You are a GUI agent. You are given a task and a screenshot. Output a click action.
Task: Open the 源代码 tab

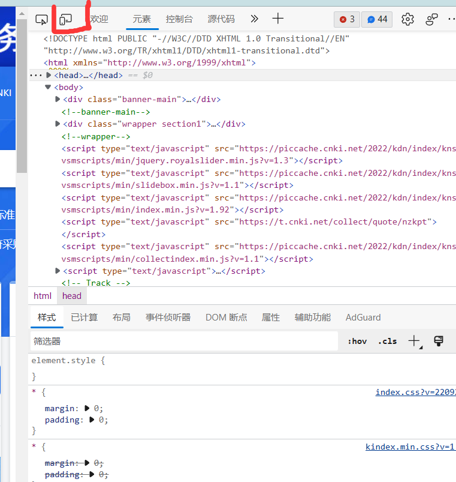tap(221, 19)
